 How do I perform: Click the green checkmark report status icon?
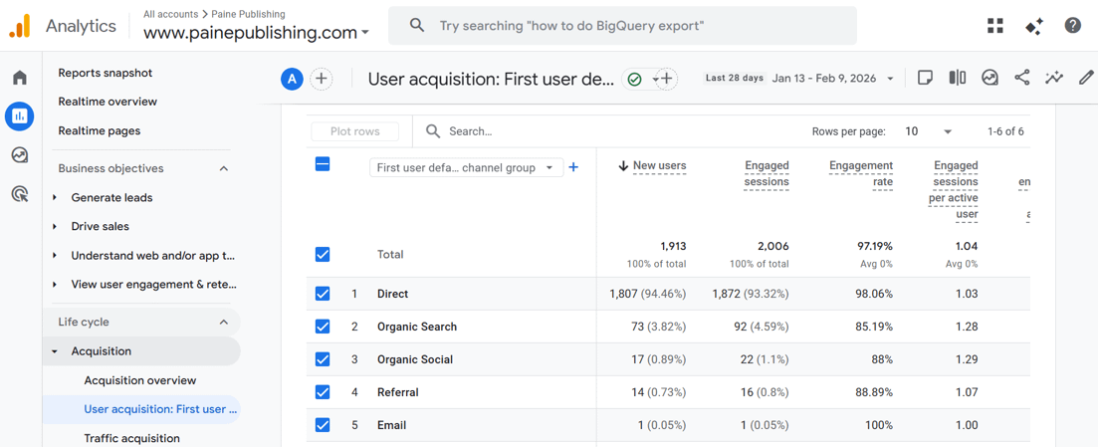click(634, 80)
